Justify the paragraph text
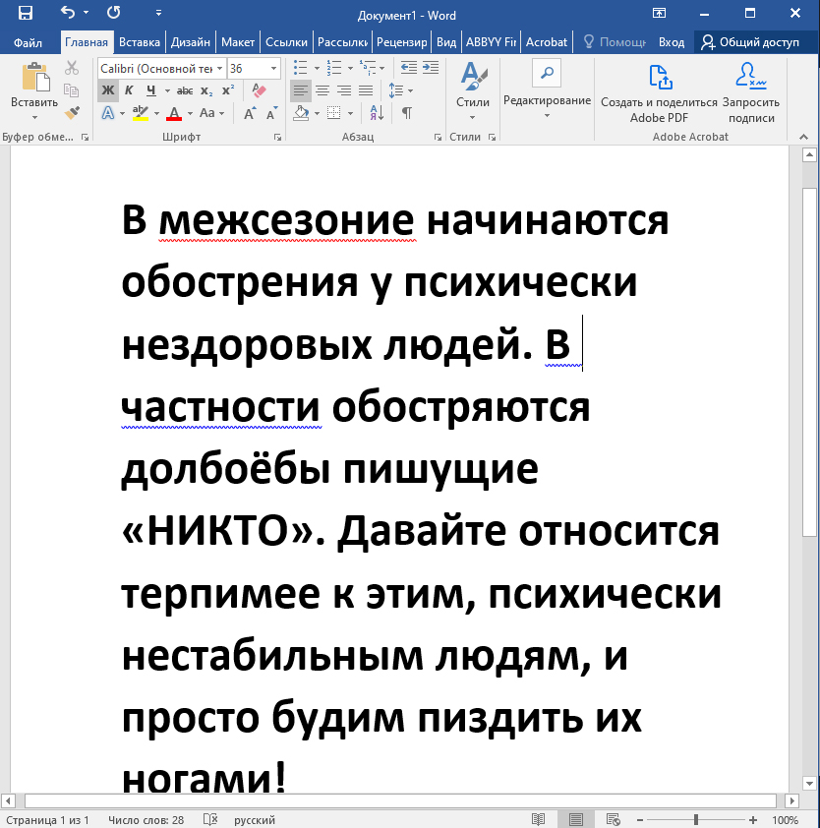 pyautogui.click(x=366, y=90)
